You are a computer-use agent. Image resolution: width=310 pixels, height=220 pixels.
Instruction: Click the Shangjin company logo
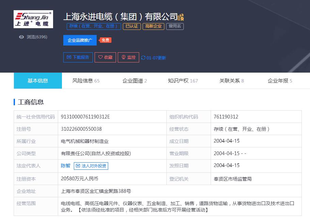[33, 19]
